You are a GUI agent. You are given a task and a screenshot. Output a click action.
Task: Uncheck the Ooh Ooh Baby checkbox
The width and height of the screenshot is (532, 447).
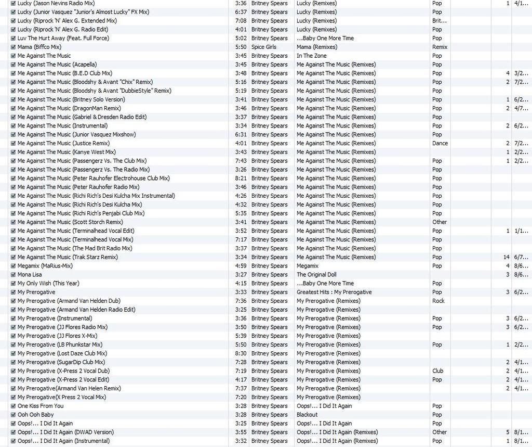pyautogui.click(x=13, y=415)
